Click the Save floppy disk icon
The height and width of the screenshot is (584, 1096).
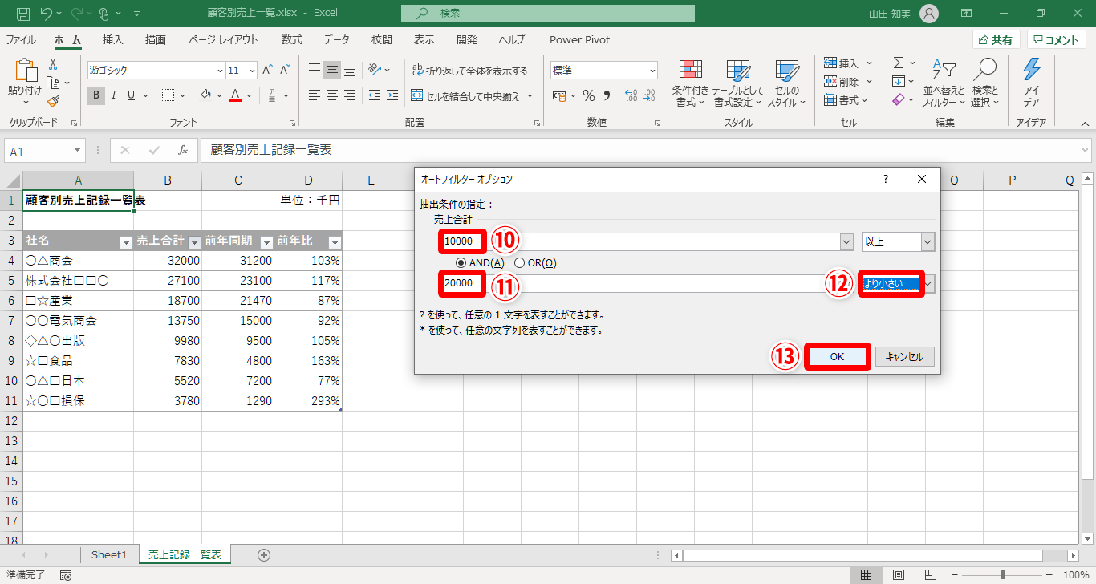(x=23, y=14)
